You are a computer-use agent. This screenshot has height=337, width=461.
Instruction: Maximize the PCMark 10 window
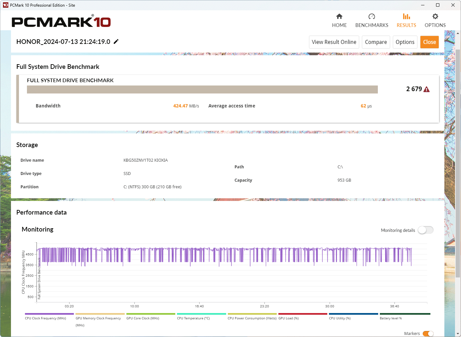pos(438,5)
